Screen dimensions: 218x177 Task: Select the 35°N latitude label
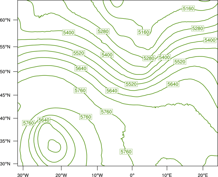(5, 141)
